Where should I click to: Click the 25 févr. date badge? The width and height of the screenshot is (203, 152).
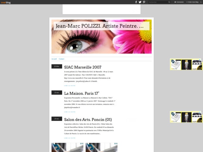pos(57,66)
